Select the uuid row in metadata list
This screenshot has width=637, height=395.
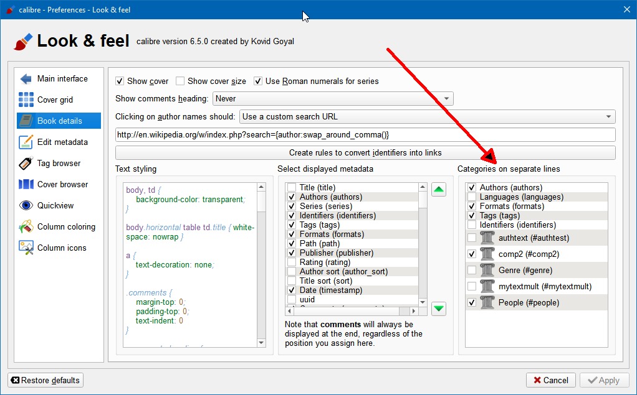click(x=352, y=299)
